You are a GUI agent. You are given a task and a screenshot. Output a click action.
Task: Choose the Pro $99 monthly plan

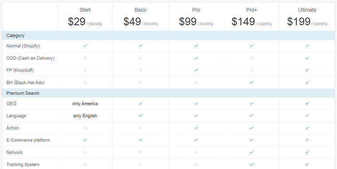[x=196, y=17]
